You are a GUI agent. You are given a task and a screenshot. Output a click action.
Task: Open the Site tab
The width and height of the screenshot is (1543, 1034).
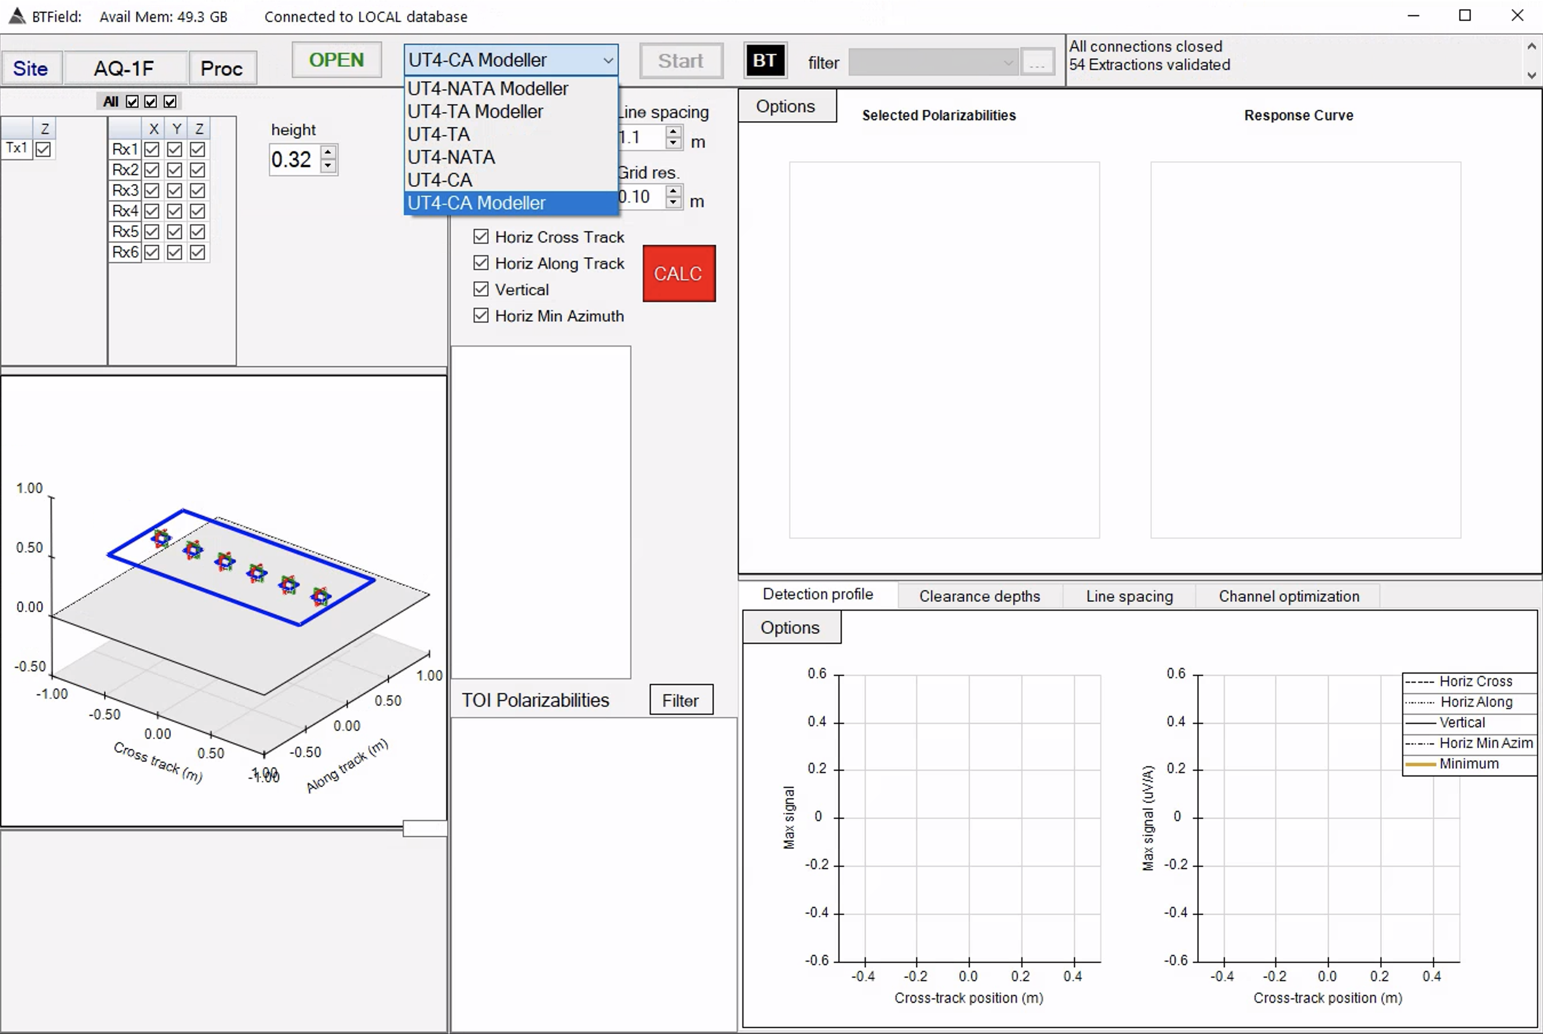31,69
